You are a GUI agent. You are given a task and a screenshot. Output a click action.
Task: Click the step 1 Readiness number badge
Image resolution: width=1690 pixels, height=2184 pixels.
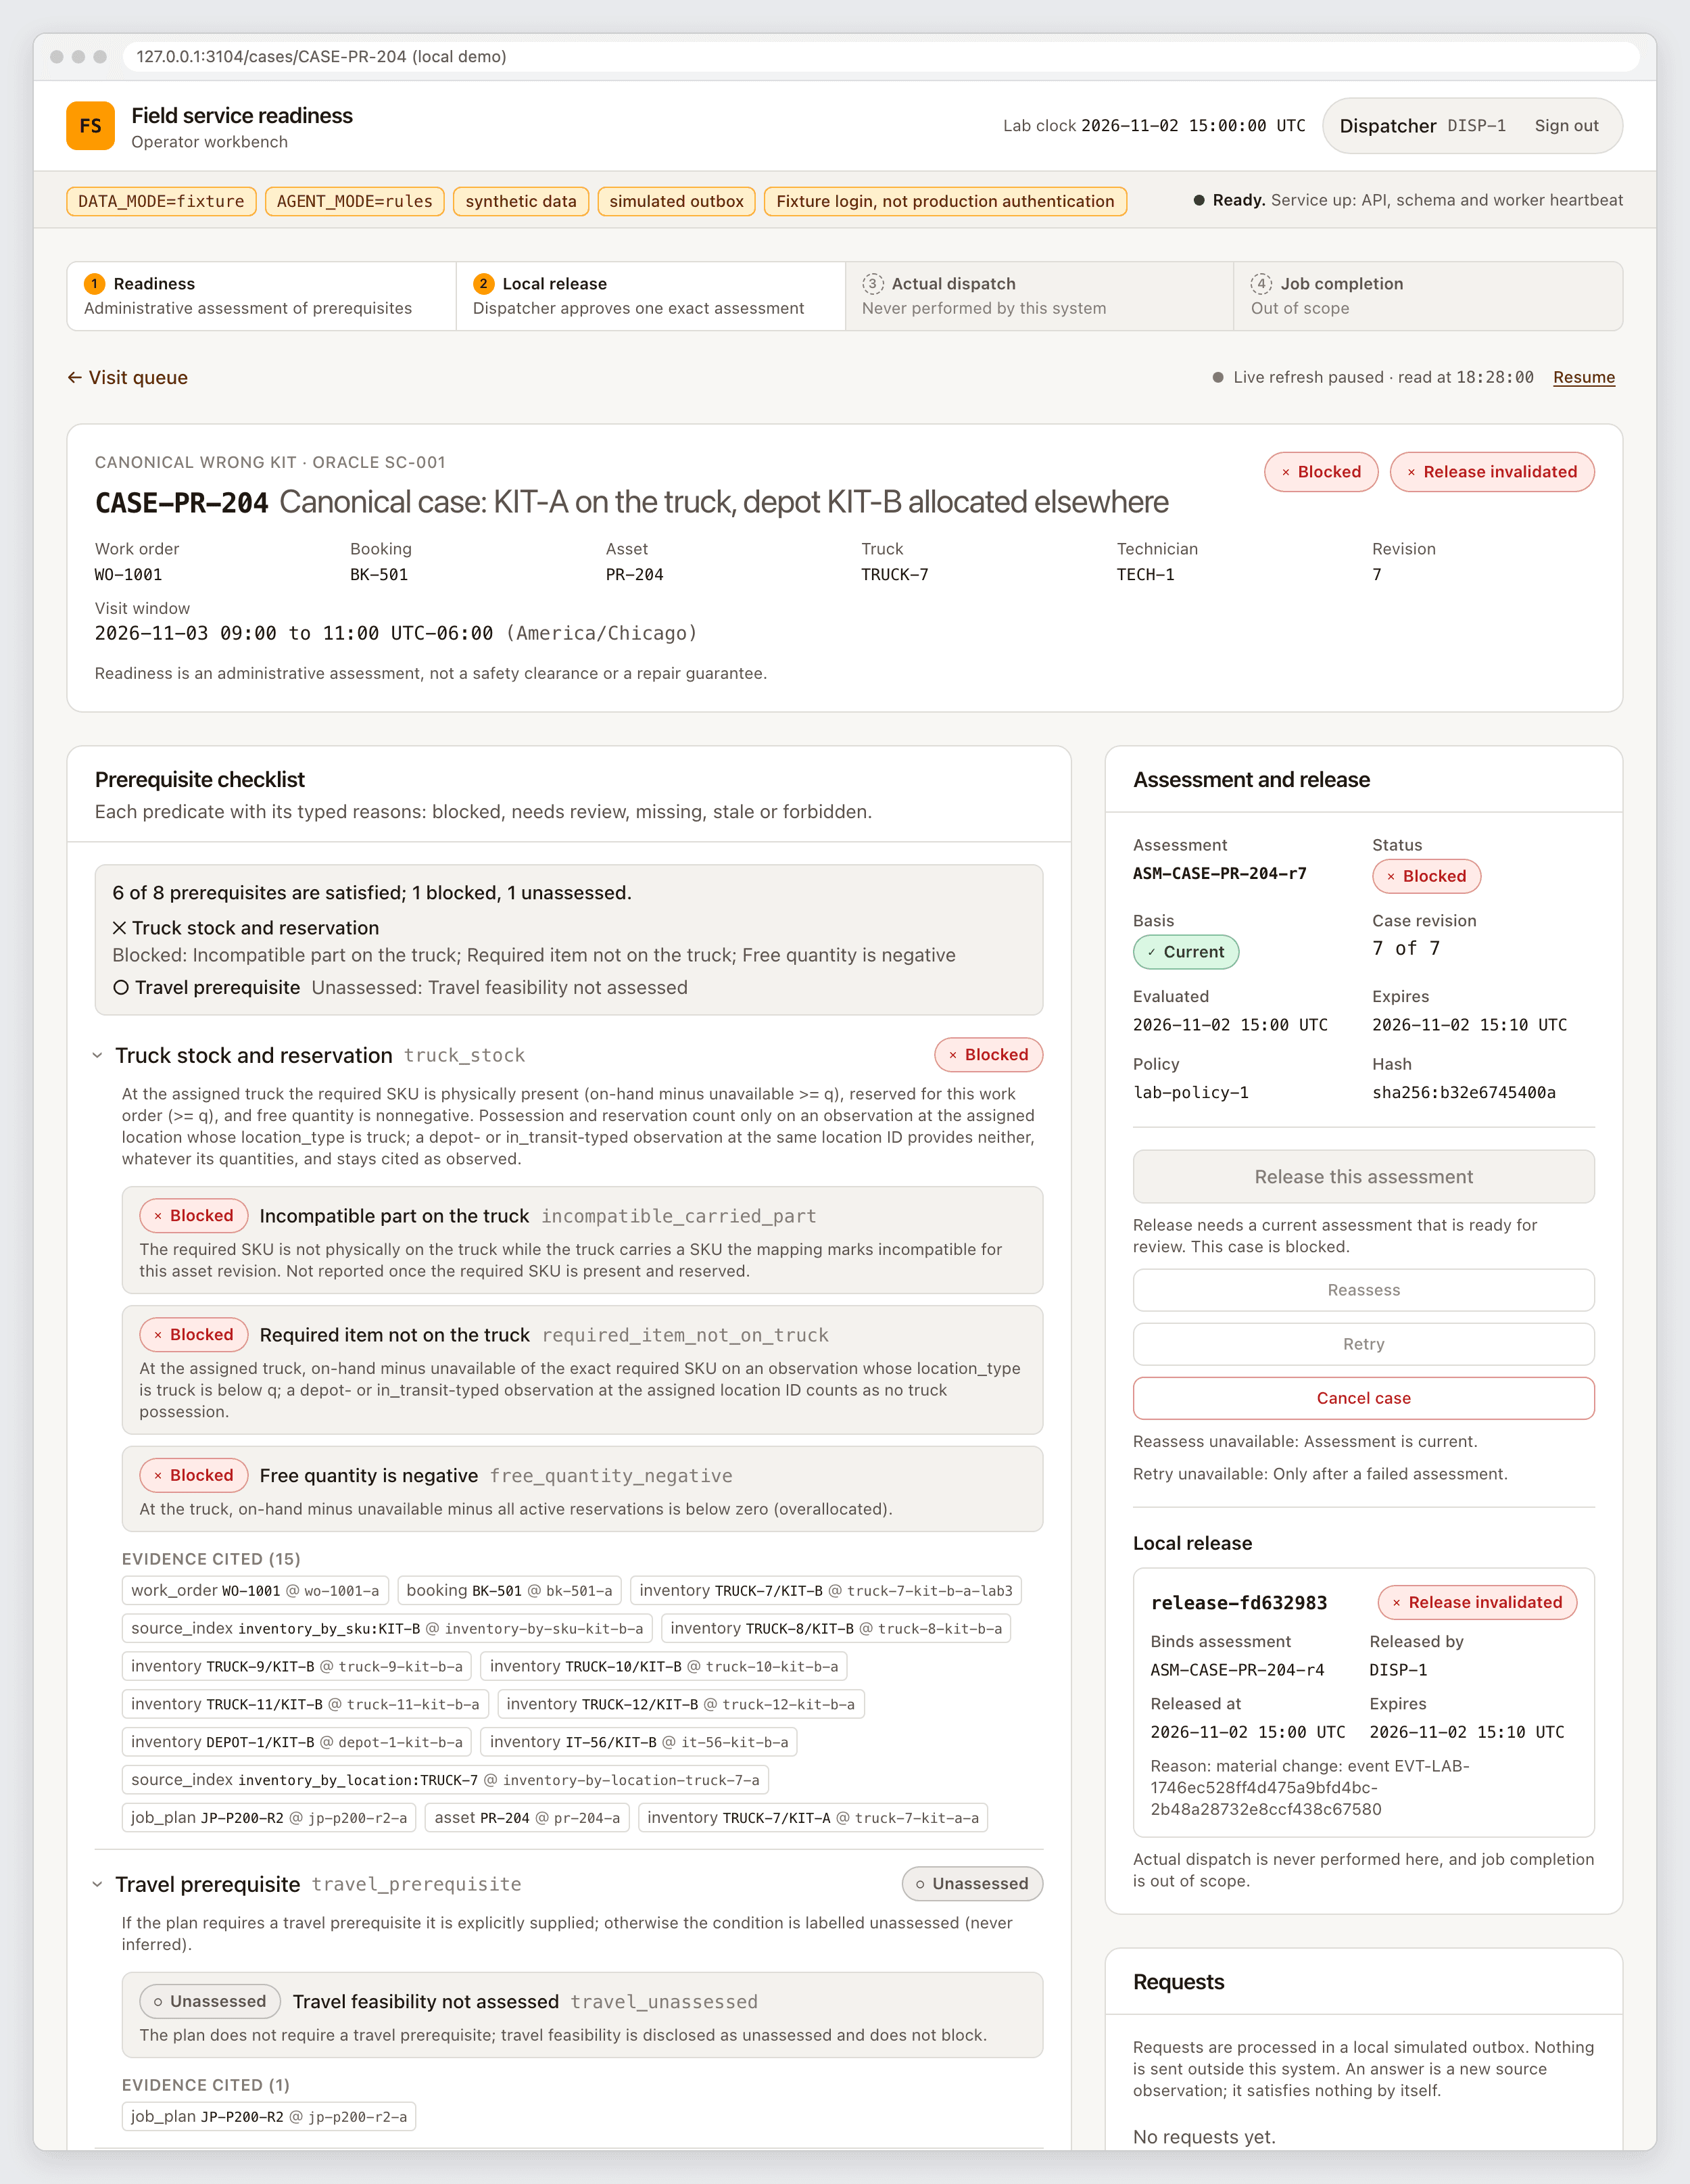pyautogui.click(x=95, y=284)
